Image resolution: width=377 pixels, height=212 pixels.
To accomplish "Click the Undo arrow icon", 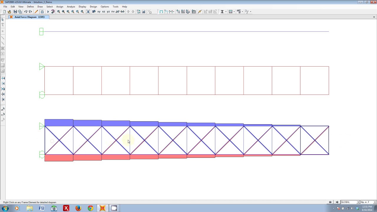I will click(26, 12).
